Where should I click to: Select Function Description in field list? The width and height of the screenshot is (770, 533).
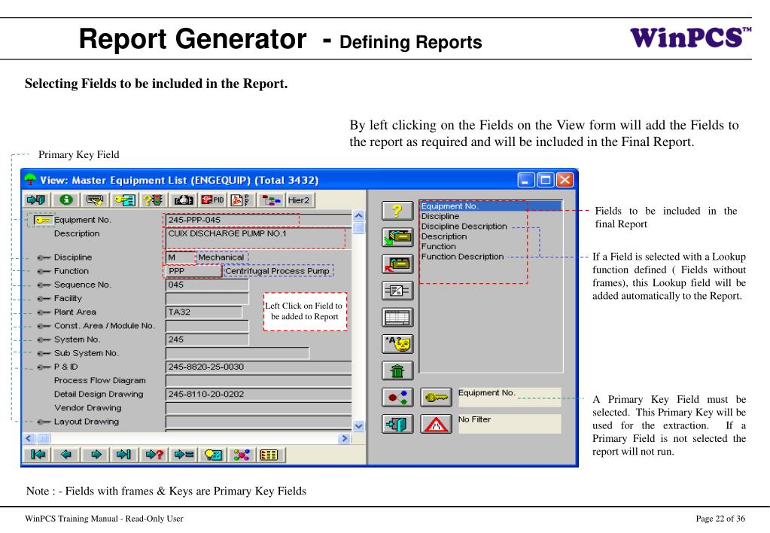pyautogui.click(x=462, y=257)
